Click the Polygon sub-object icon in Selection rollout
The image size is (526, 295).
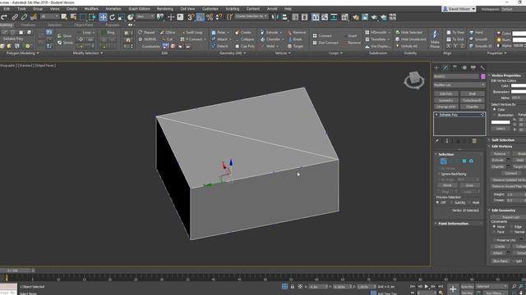[x=464, y=161]
